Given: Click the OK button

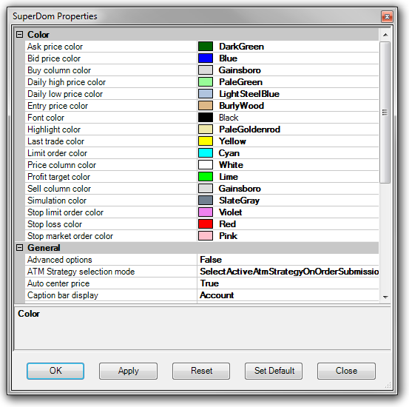Looking at the screenshot, I should coord(55,371).
